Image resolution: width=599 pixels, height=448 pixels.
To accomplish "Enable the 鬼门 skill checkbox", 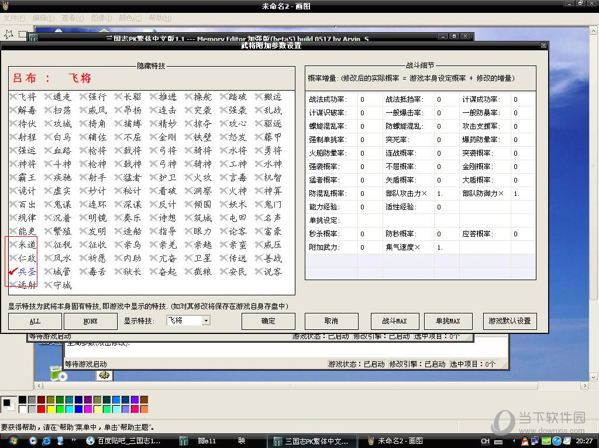I will pyautogui.click(x=259, y=204).
